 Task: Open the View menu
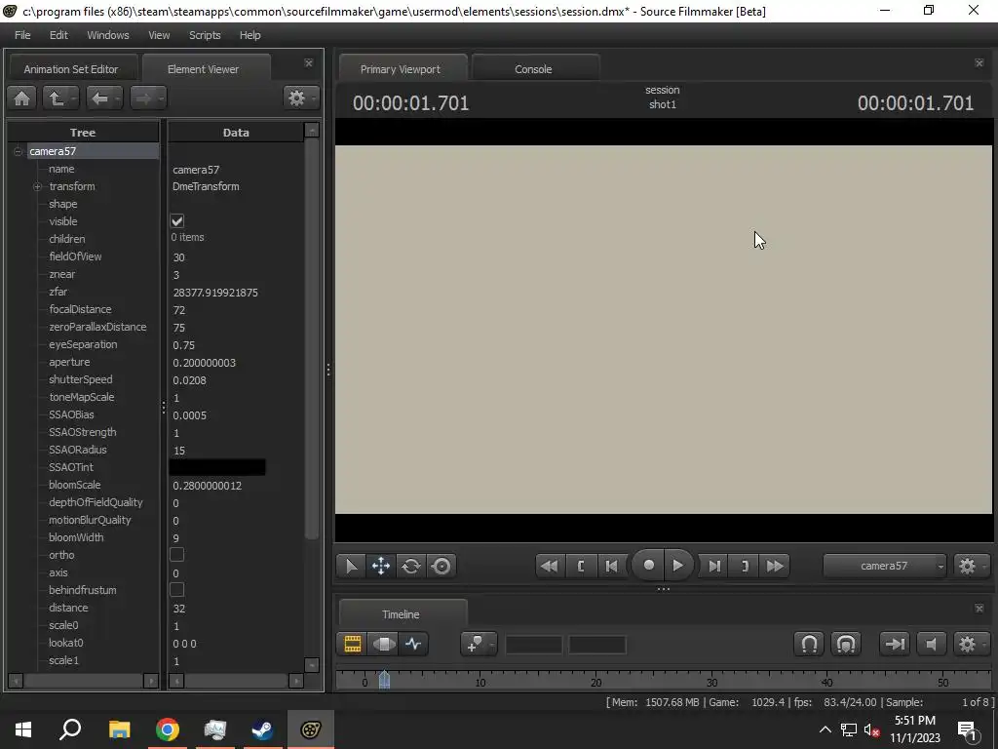[x=159, y=35]
